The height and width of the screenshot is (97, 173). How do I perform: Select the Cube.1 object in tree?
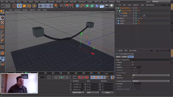pos(122,21)
